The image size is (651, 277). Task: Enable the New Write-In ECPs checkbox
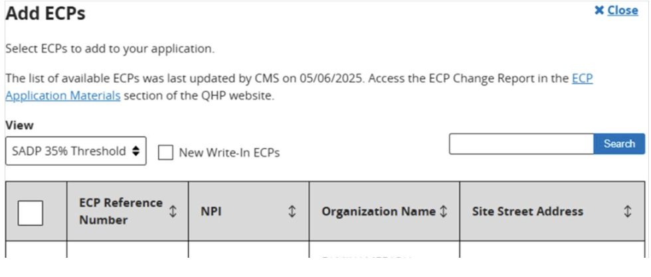coord(165,152)
